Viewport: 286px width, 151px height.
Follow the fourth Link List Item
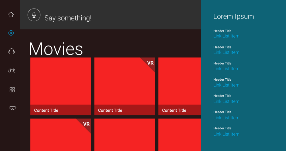pos(226,85)
